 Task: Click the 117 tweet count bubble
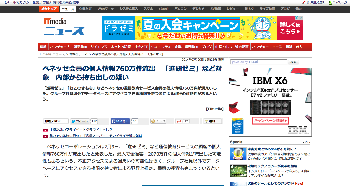point(94,121)
